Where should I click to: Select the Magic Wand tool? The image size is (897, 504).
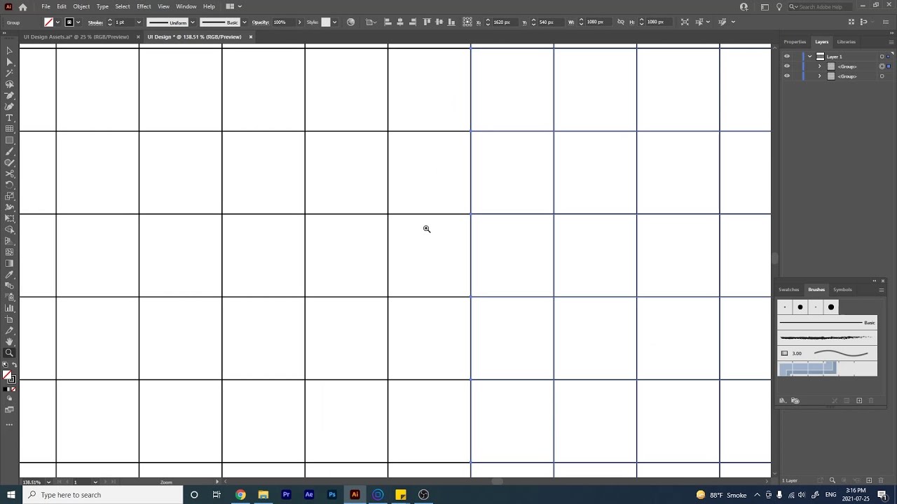(x=9, y=73)
